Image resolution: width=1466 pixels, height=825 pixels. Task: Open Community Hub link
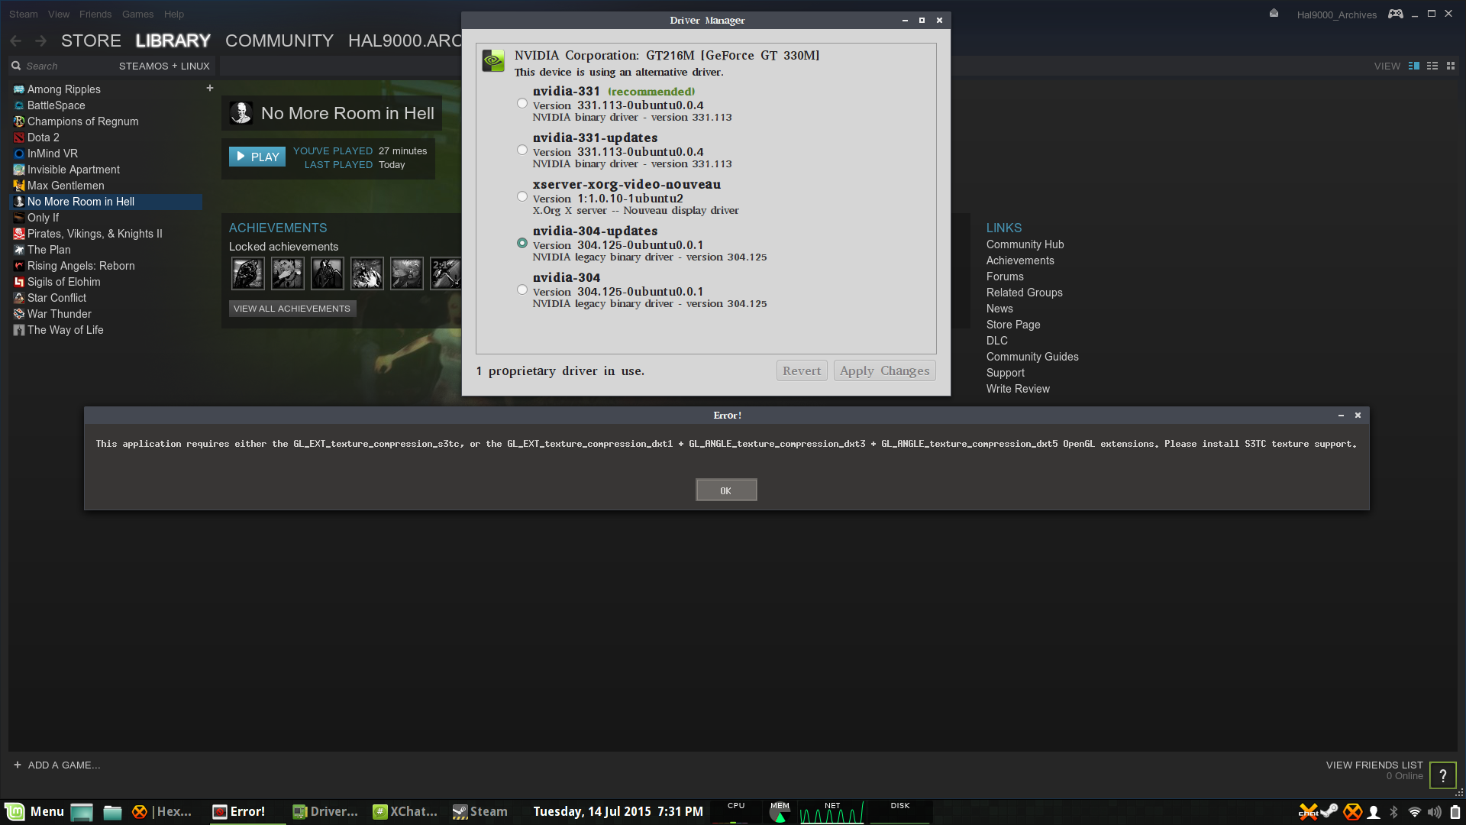[1025, 244]
